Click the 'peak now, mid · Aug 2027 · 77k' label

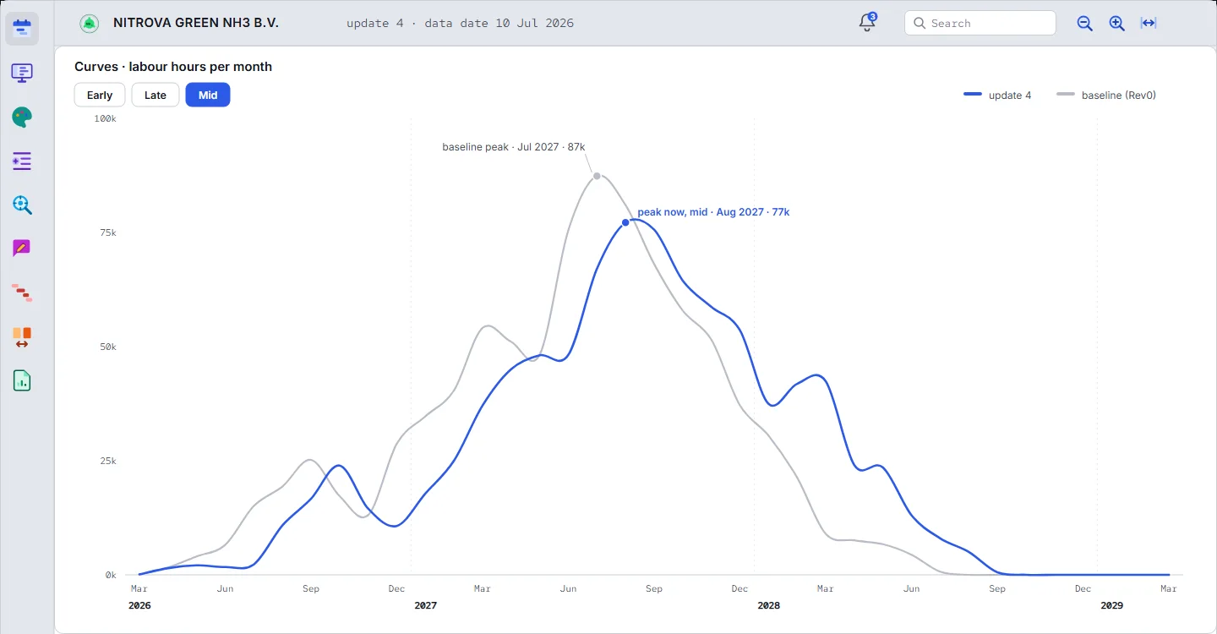[713, 212]
